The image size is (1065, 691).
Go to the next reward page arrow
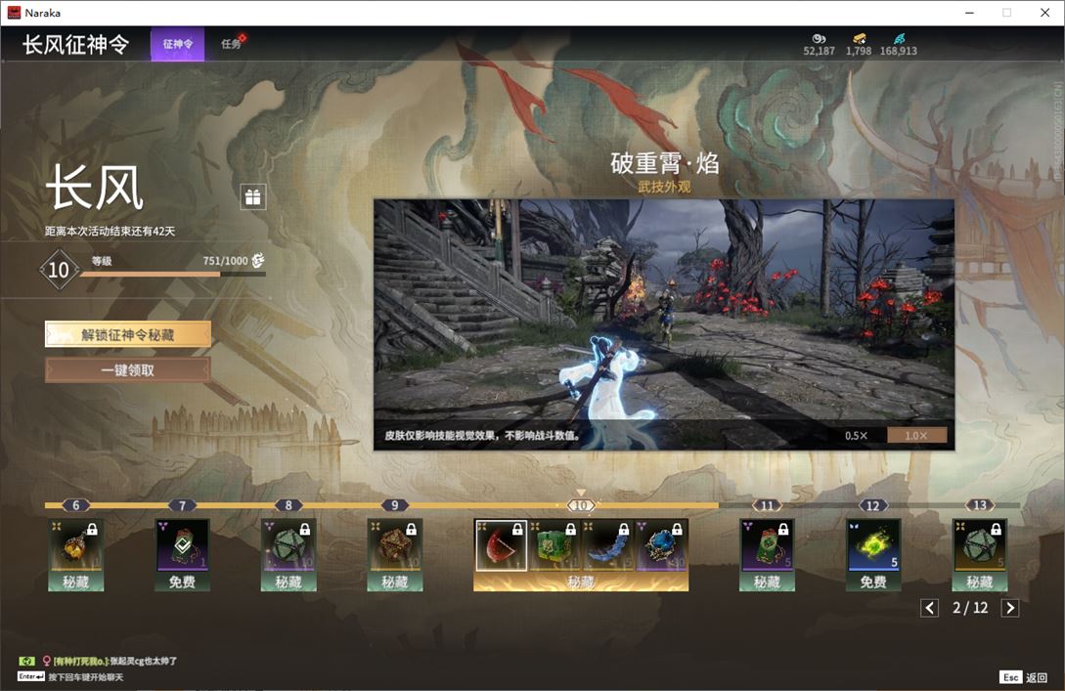click(x=1010, y=608)
